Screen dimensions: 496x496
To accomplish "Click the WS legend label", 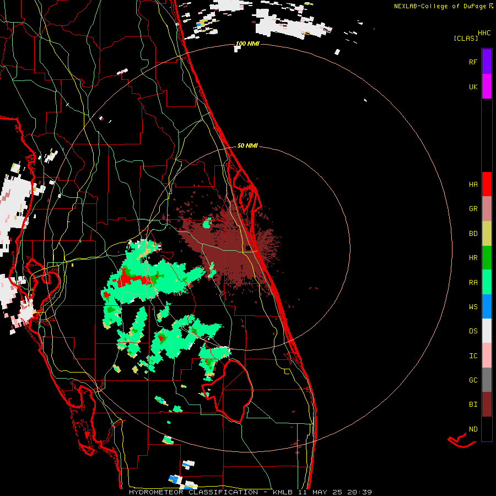I will 473,307.
